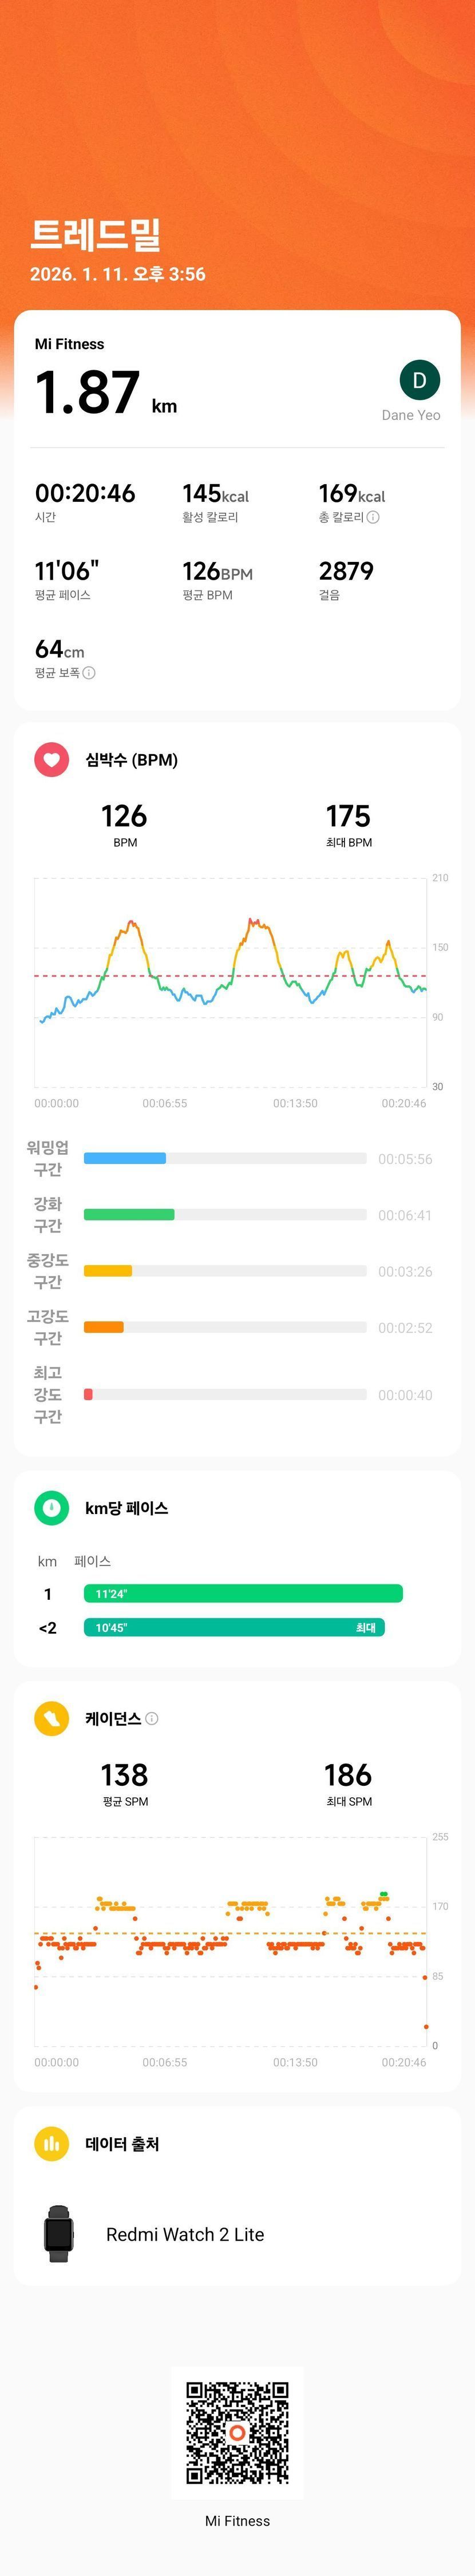The image size is (475, 2576).
Task: Click the yellow data source chart icon
Action: tap(52, 2144)
